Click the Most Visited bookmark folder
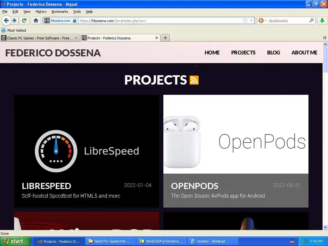The width and height of the screenshot is (328, 246). [x=13, y=30]
